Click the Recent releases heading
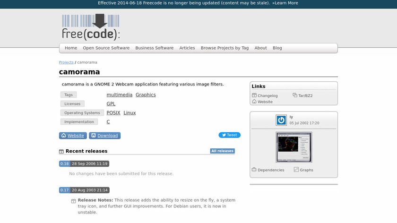397x223 pixels. pyautogui.click(x=86, y=151)
